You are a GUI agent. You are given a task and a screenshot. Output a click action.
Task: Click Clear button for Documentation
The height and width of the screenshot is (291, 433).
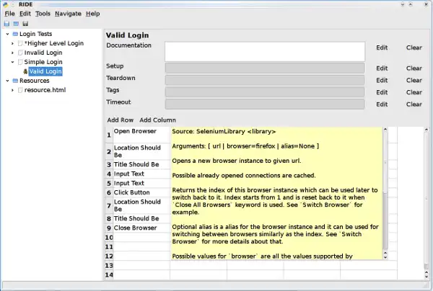(x=414, y=48)
